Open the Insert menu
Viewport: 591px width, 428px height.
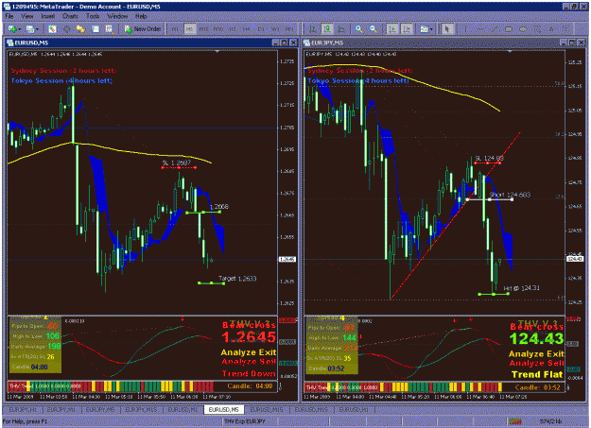point(48,16)
